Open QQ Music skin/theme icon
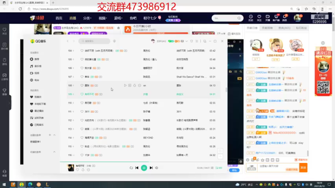 (x=192, y=41)
